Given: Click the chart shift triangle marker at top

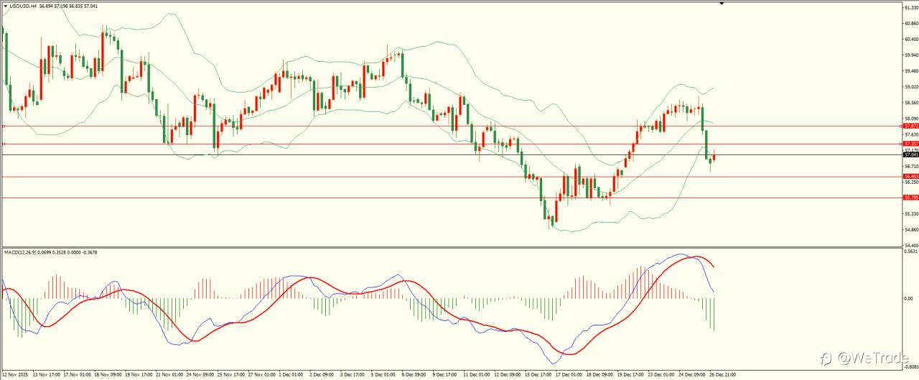Looking at the screenshot, I should [722, 4].
